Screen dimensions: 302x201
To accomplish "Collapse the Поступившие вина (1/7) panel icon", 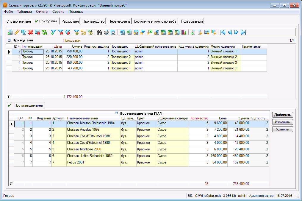I will (x=116, y=113).
